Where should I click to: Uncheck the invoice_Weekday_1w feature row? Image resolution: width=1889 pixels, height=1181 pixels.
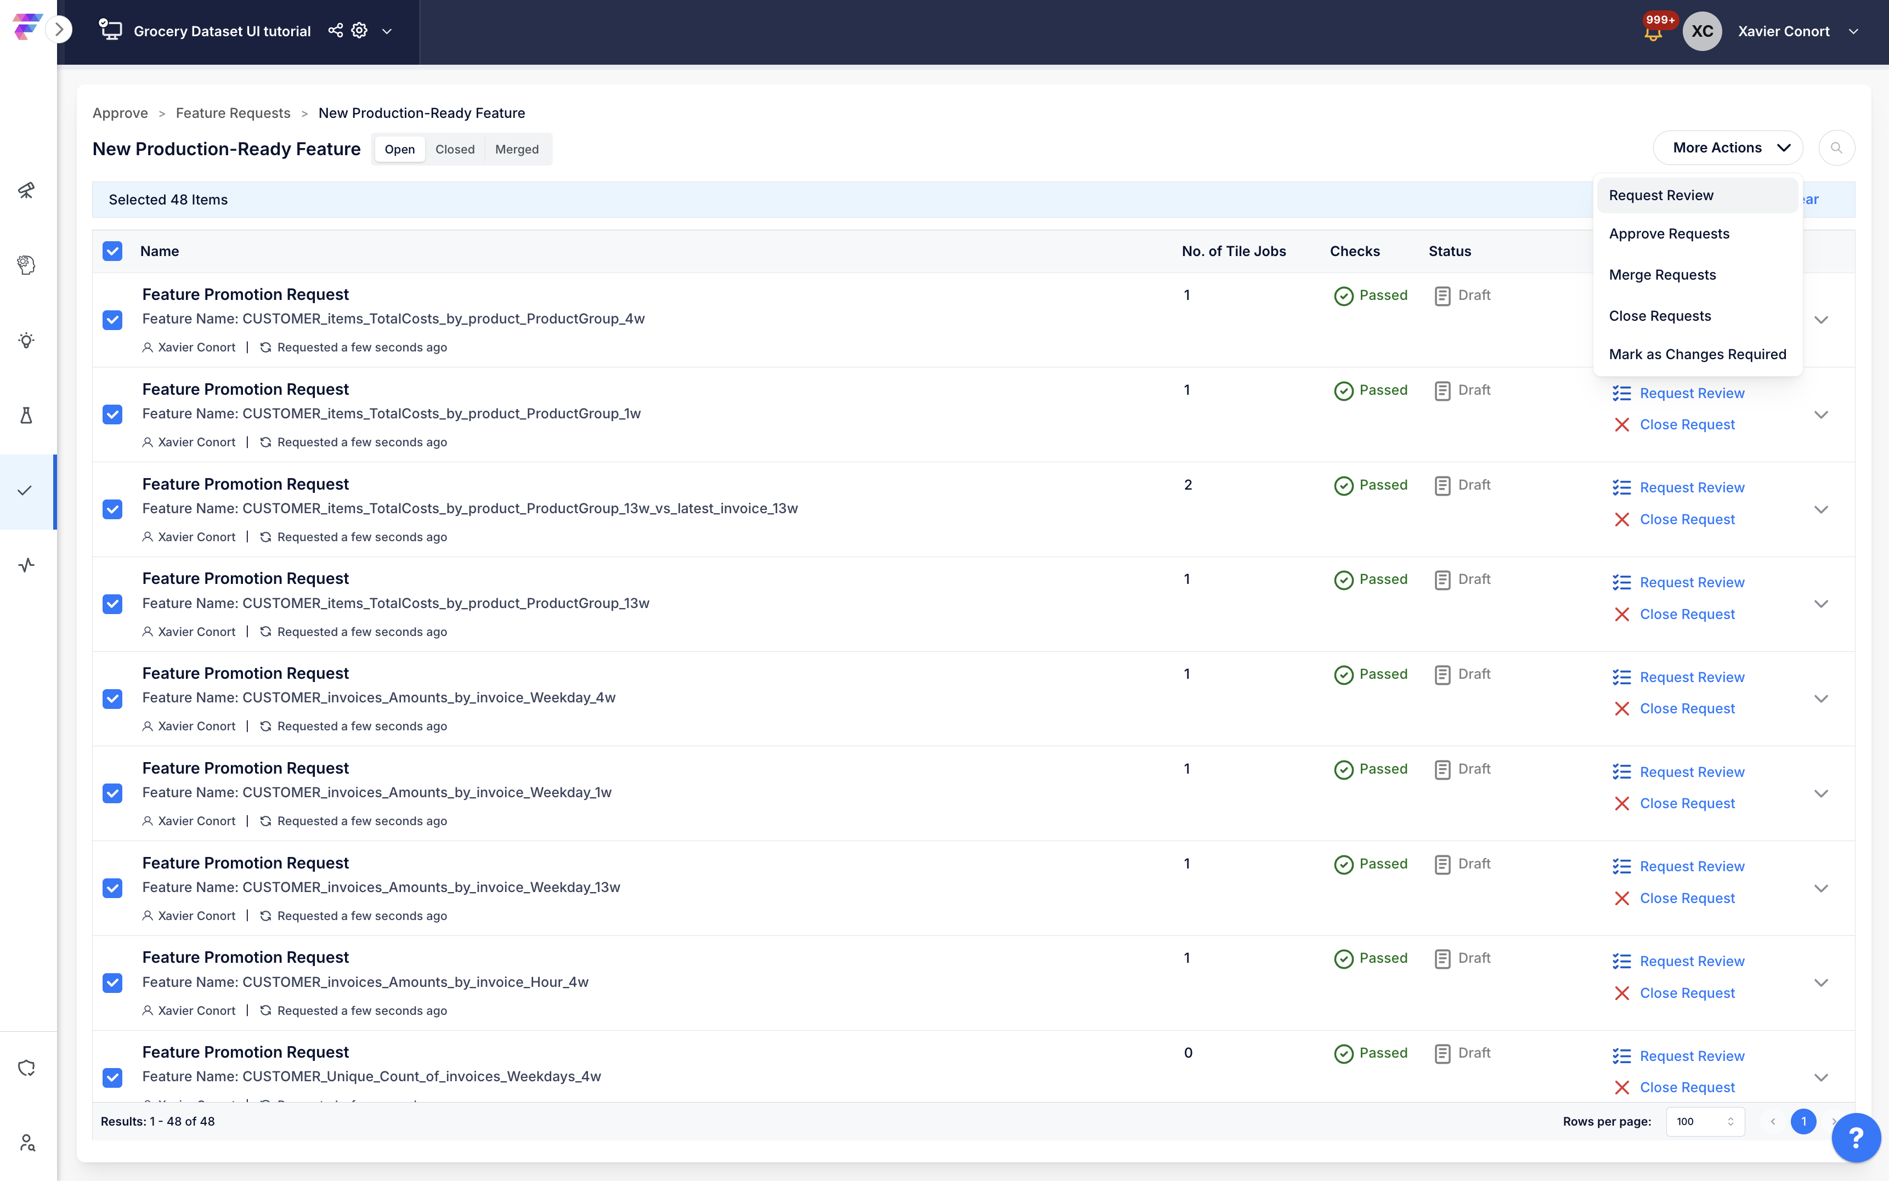point(112,793)
